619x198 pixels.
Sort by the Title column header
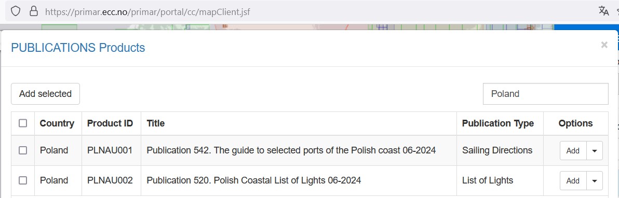pos(156,123)
